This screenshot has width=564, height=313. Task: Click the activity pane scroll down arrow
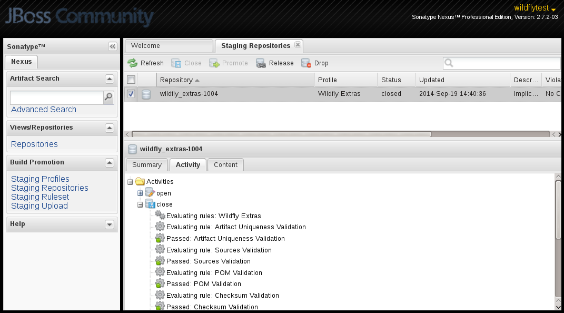pos(558,307)
